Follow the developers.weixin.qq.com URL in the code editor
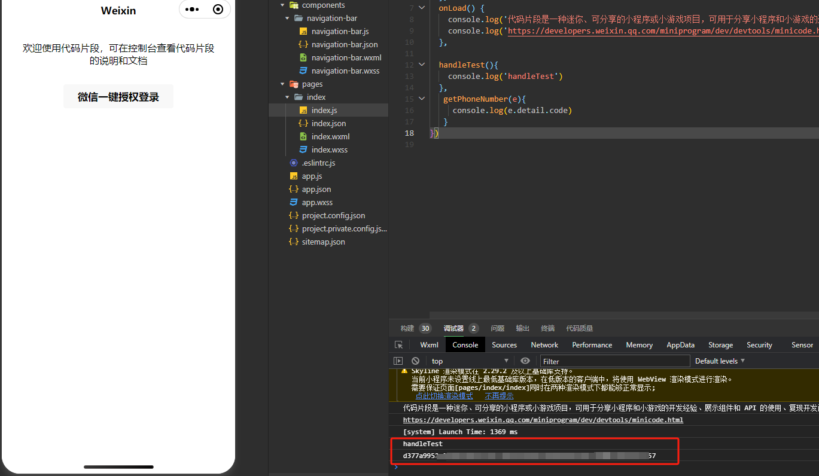Screen dimensions: 819x476 [663, 31]
